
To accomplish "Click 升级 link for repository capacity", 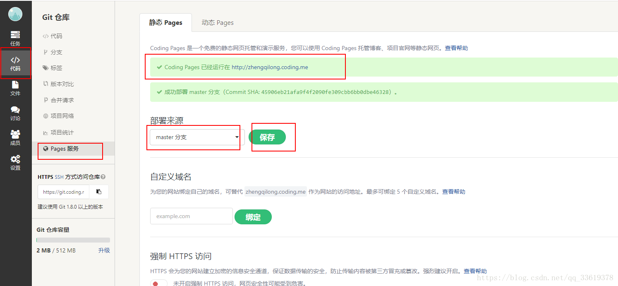I will click(x=104, y=250).
